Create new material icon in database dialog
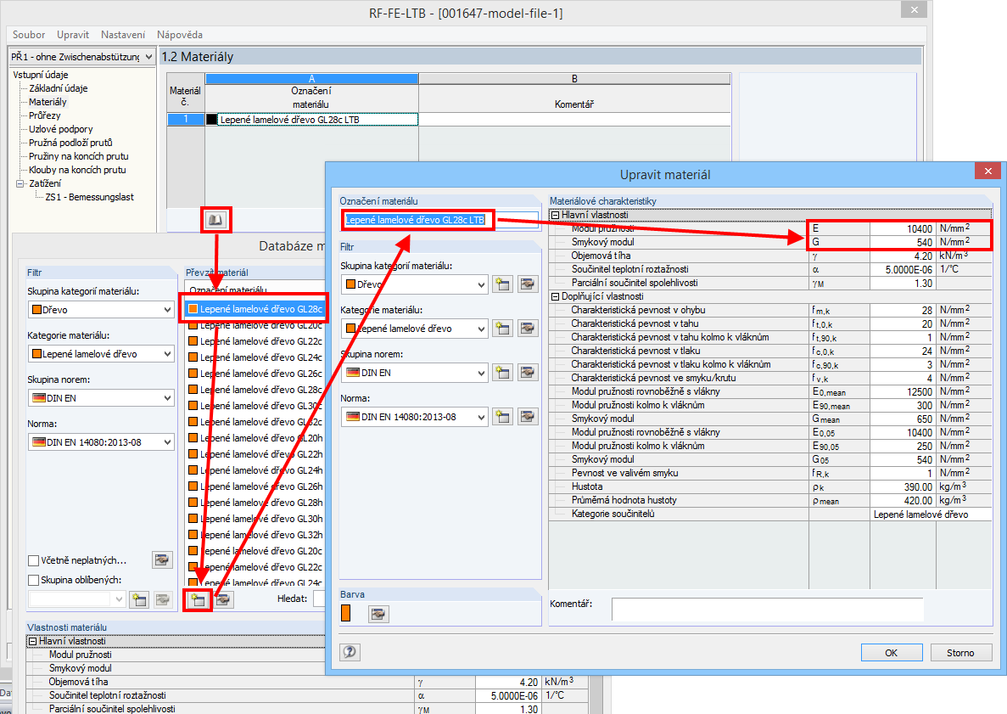Viewport: 1007px width, 714px height. point(198,599)
